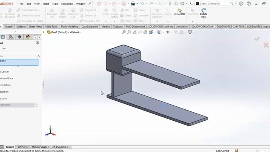Click the Rotate View tool
270x152 pixels.
tap(203, 13)
